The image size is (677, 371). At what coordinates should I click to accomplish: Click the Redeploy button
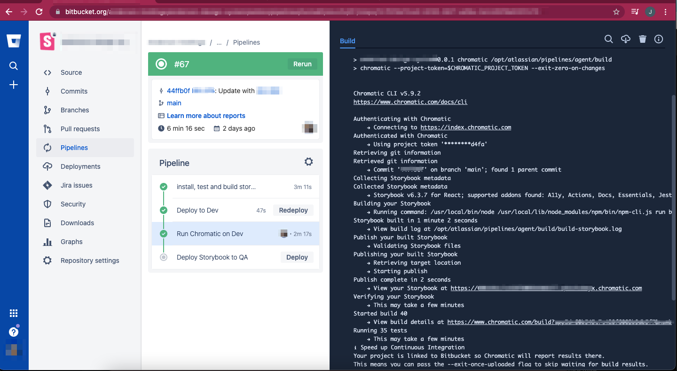(x=293, y=210)
